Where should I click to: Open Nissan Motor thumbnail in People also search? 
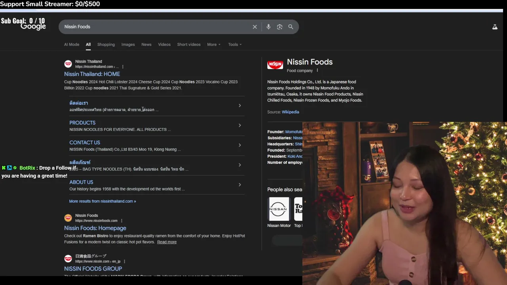click(x=278, y=209)
